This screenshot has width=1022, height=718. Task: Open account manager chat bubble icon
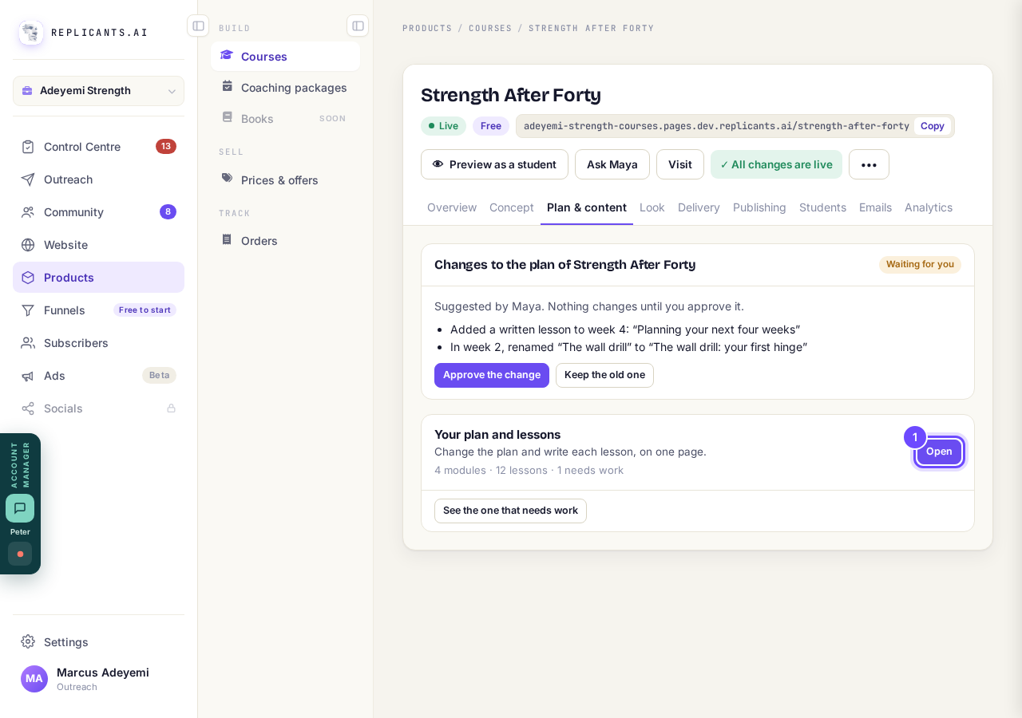[x=20, y=508]
